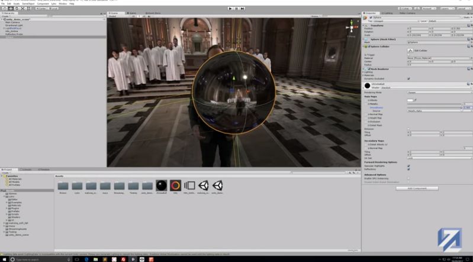The width and height of the screenshot is (473, 262).
Task: Open the Window menu
Action: pos(63,4)
